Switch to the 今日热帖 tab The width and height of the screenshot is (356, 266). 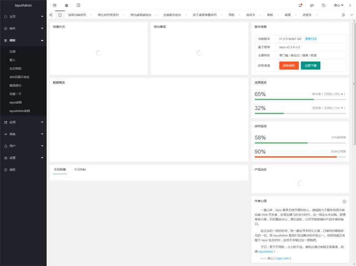tap(80, 170)
